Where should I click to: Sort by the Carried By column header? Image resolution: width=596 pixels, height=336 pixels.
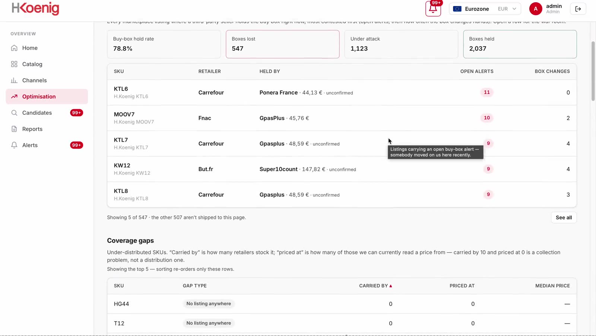(x=375, y=286)
